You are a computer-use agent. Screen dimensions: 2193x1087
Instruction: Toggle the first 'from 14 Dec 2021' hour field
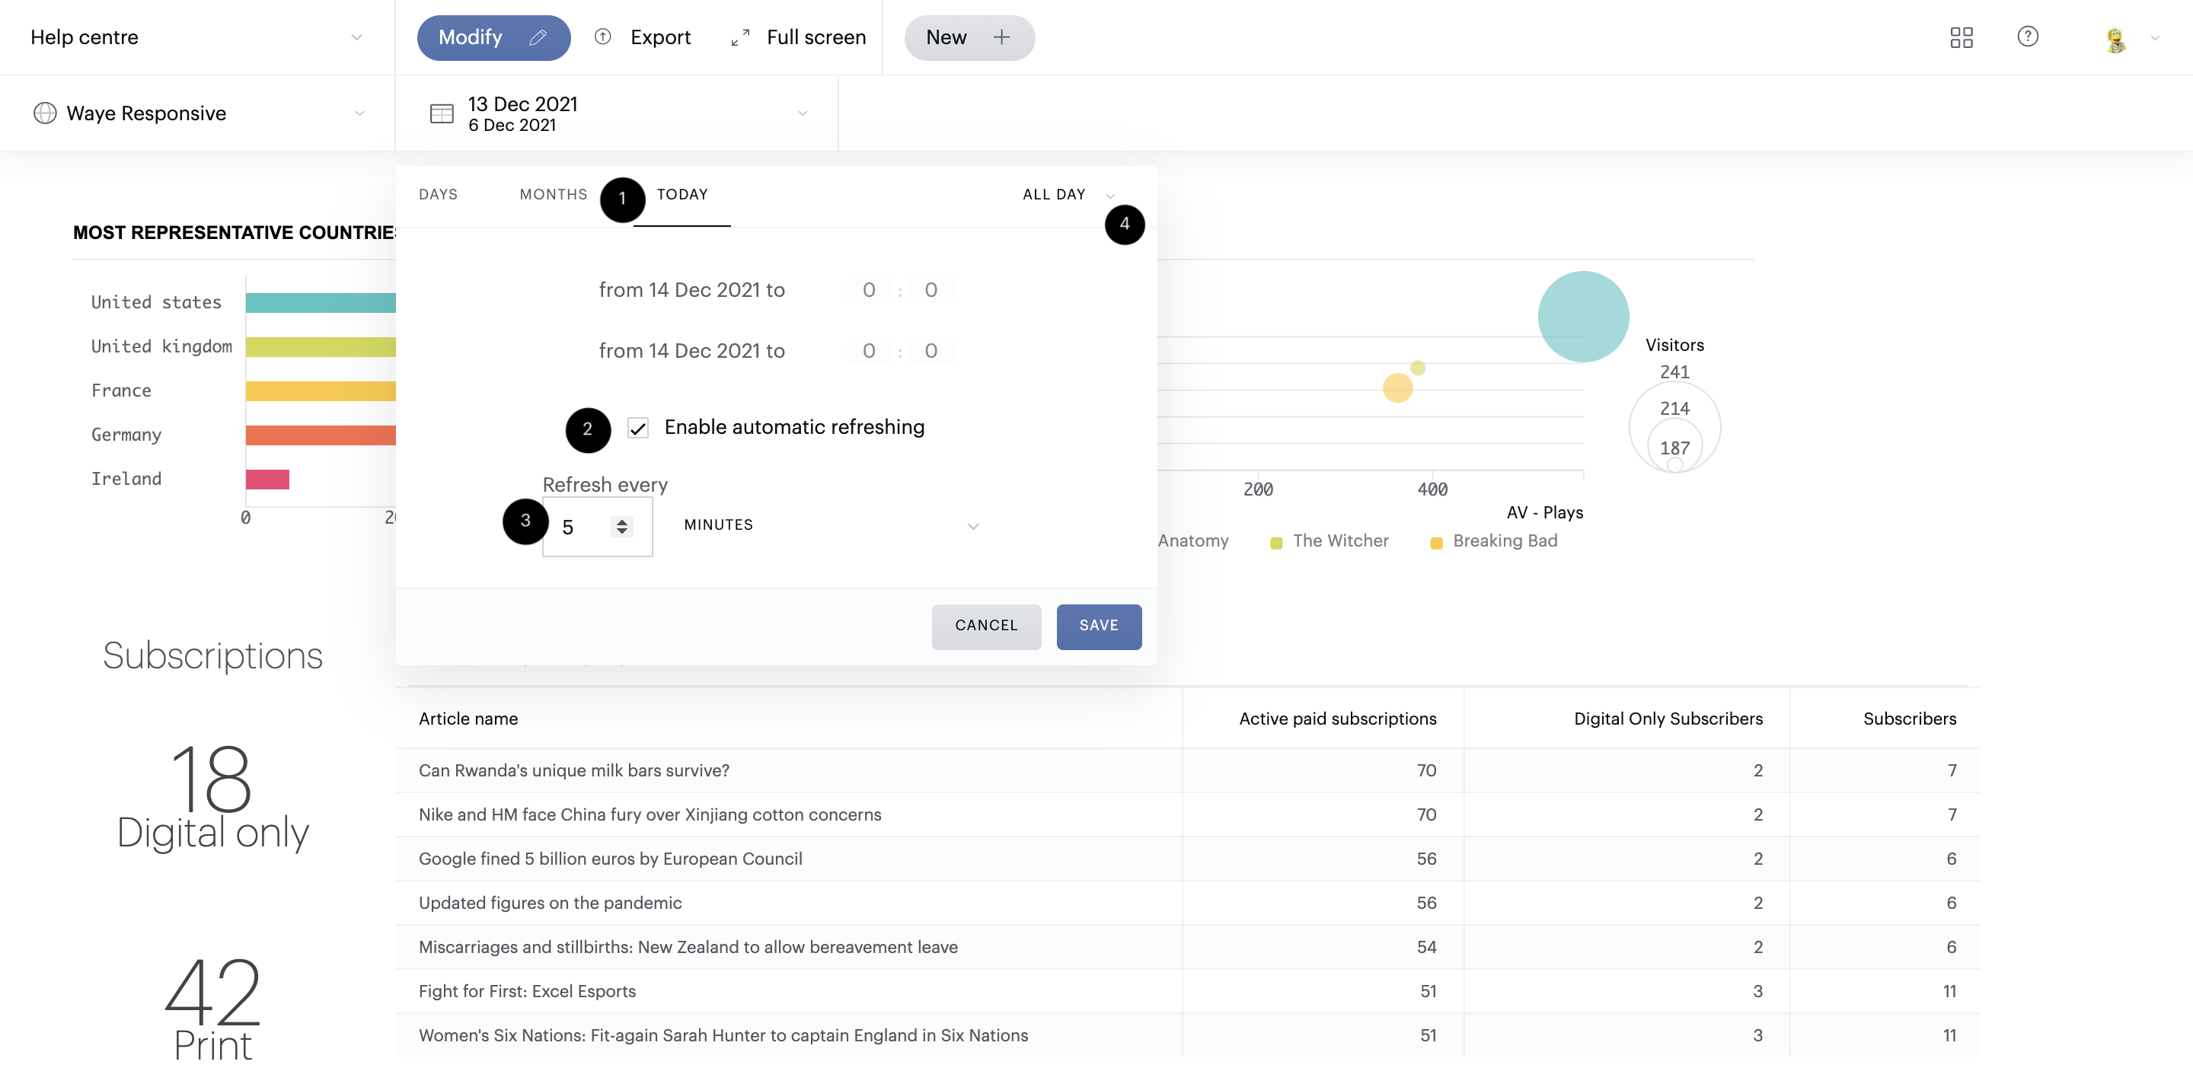click(x=868, y=289)
